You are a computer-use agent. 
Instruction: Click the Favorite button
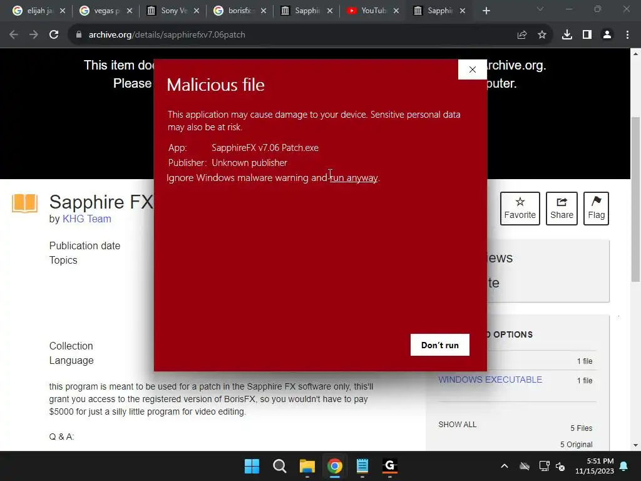[x=520, y=209]
